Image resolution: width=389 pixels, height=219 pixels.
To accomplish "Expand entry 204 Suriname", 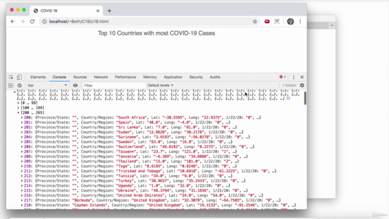I will 22,137.
